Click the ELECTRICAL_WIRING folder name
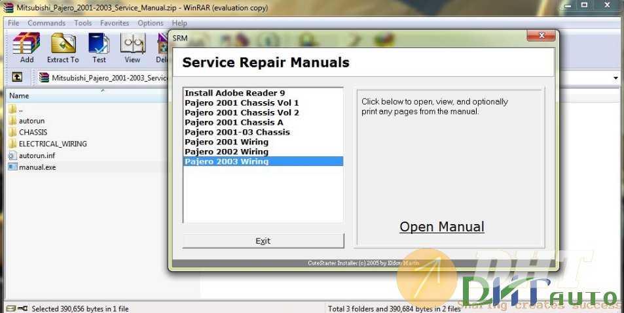624x313 pixels. click(x=53, y=144)
